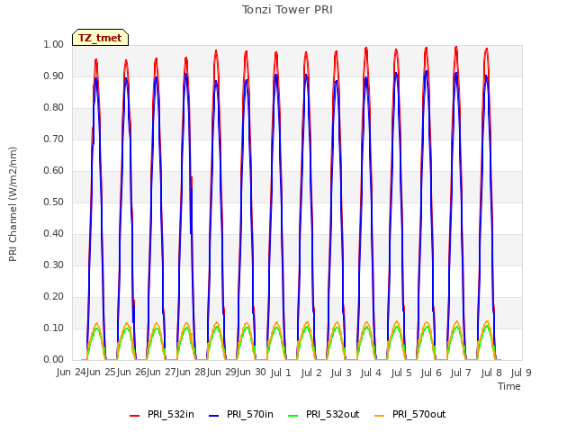The image size is (576, 432).
Task: Click the Jul 1 x-axis date label
Action: tap(281, 373)
